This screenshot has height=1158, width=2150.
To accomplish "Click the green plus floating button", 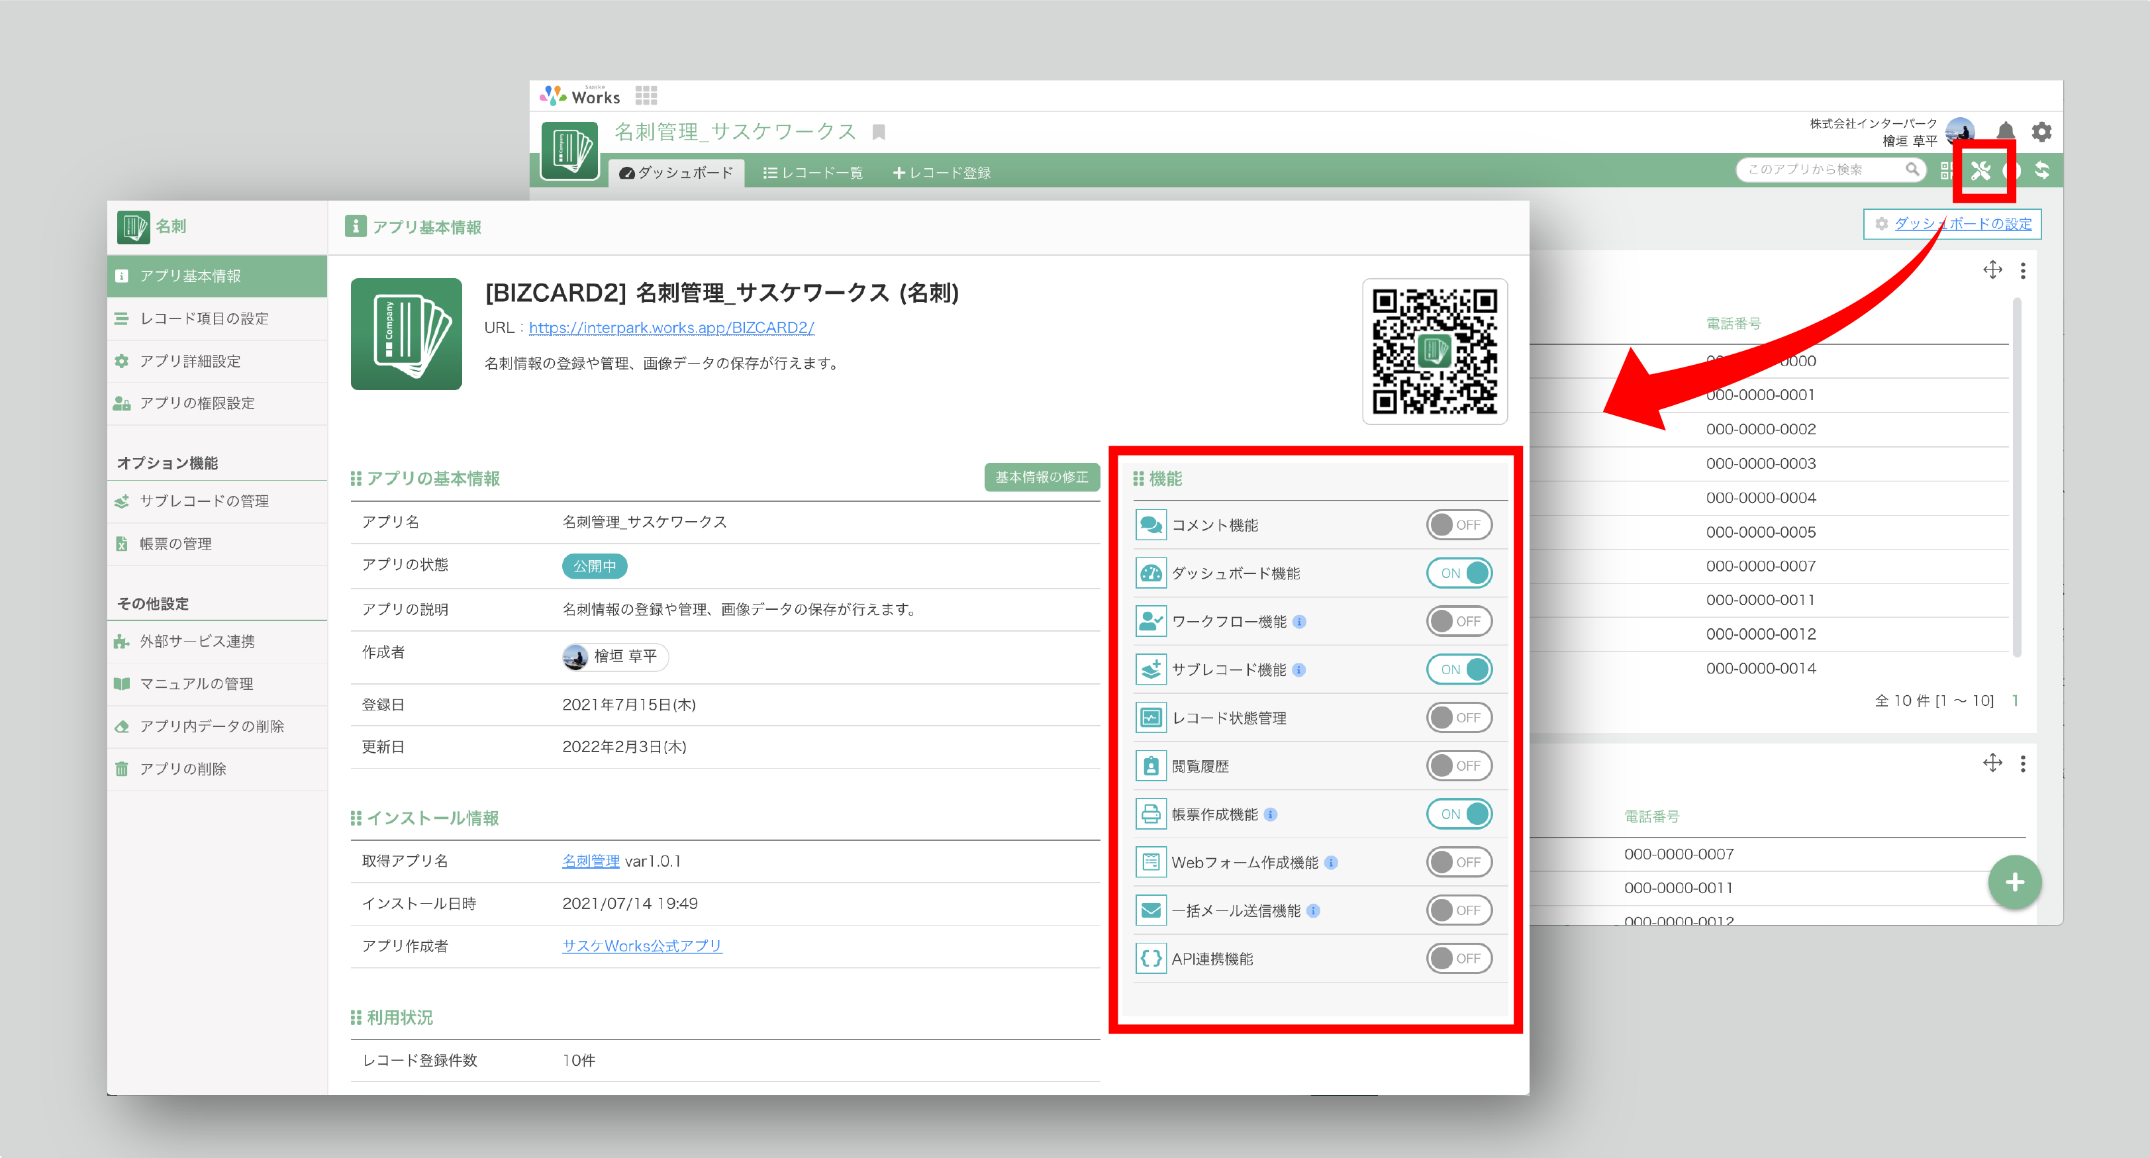I will point(2014,882).
